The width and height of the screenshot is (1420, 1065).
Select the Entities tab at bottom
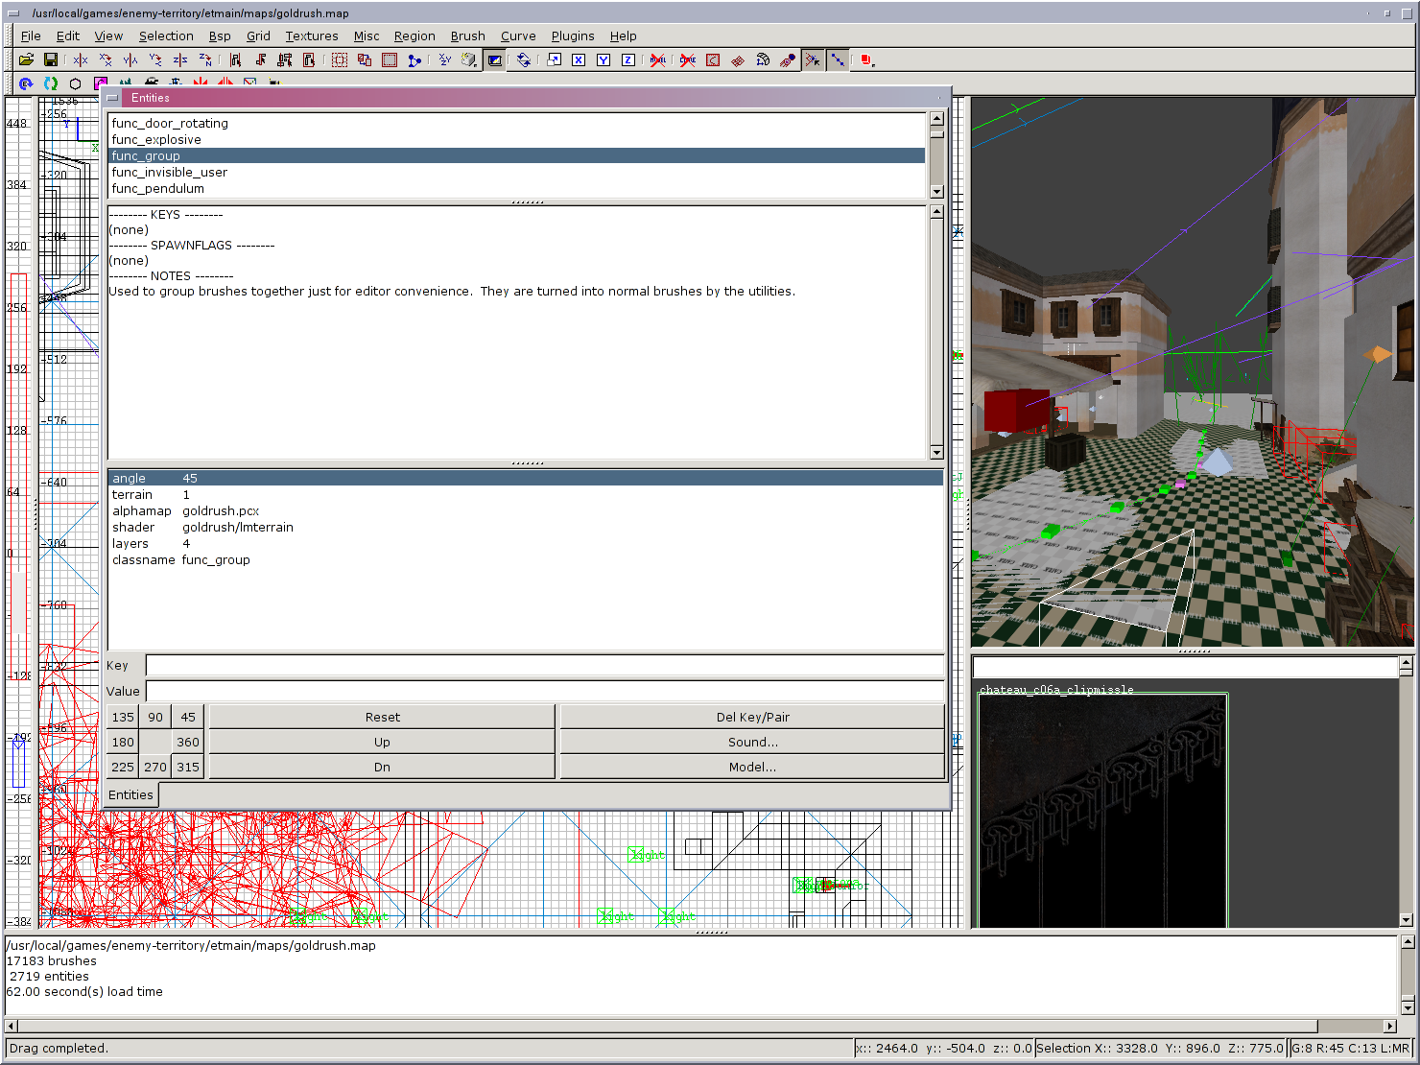click(x=130, y=794)
